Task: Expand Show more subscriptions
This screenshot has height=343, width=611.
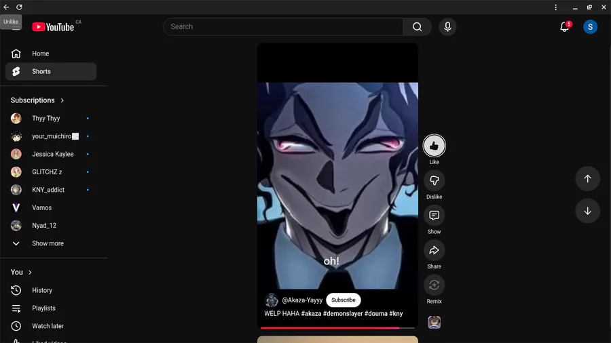Action: [51, 243]
